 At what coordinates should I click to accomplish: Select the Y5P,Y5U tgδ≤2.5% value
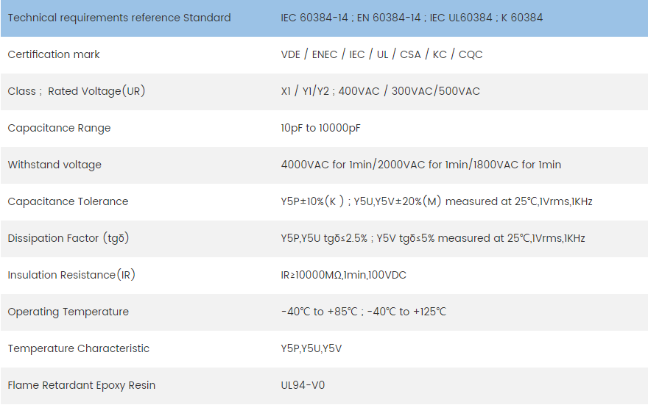(433, 238)
